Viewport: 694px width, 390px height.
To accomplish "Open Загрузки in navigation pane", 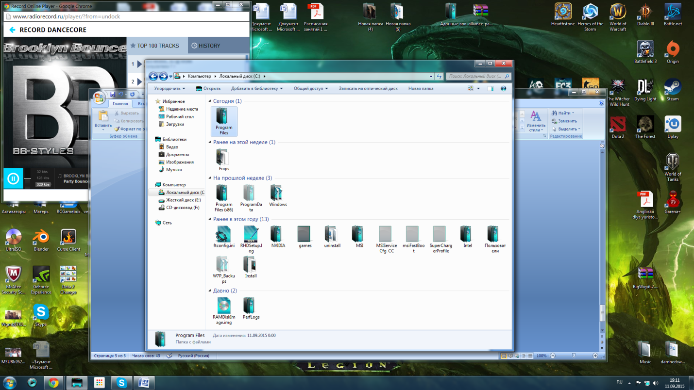I will tap(171, 124).
